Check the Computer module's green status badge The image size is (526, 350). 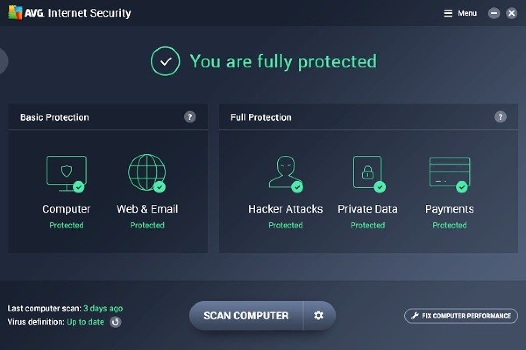tap(79, 187)
